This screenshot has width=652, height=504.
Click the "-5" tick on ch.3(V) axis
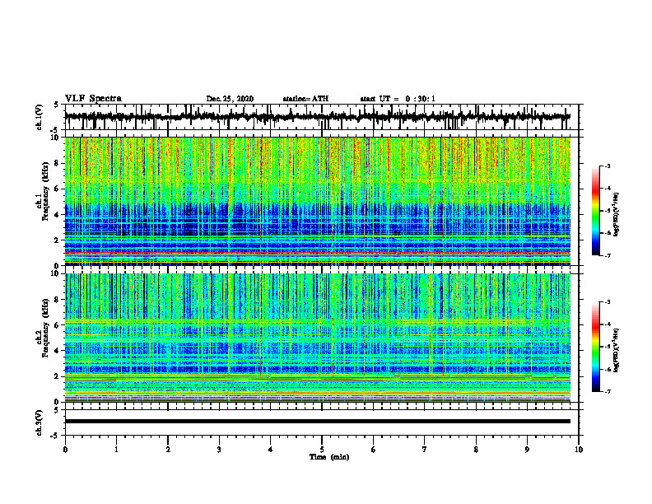55,436
